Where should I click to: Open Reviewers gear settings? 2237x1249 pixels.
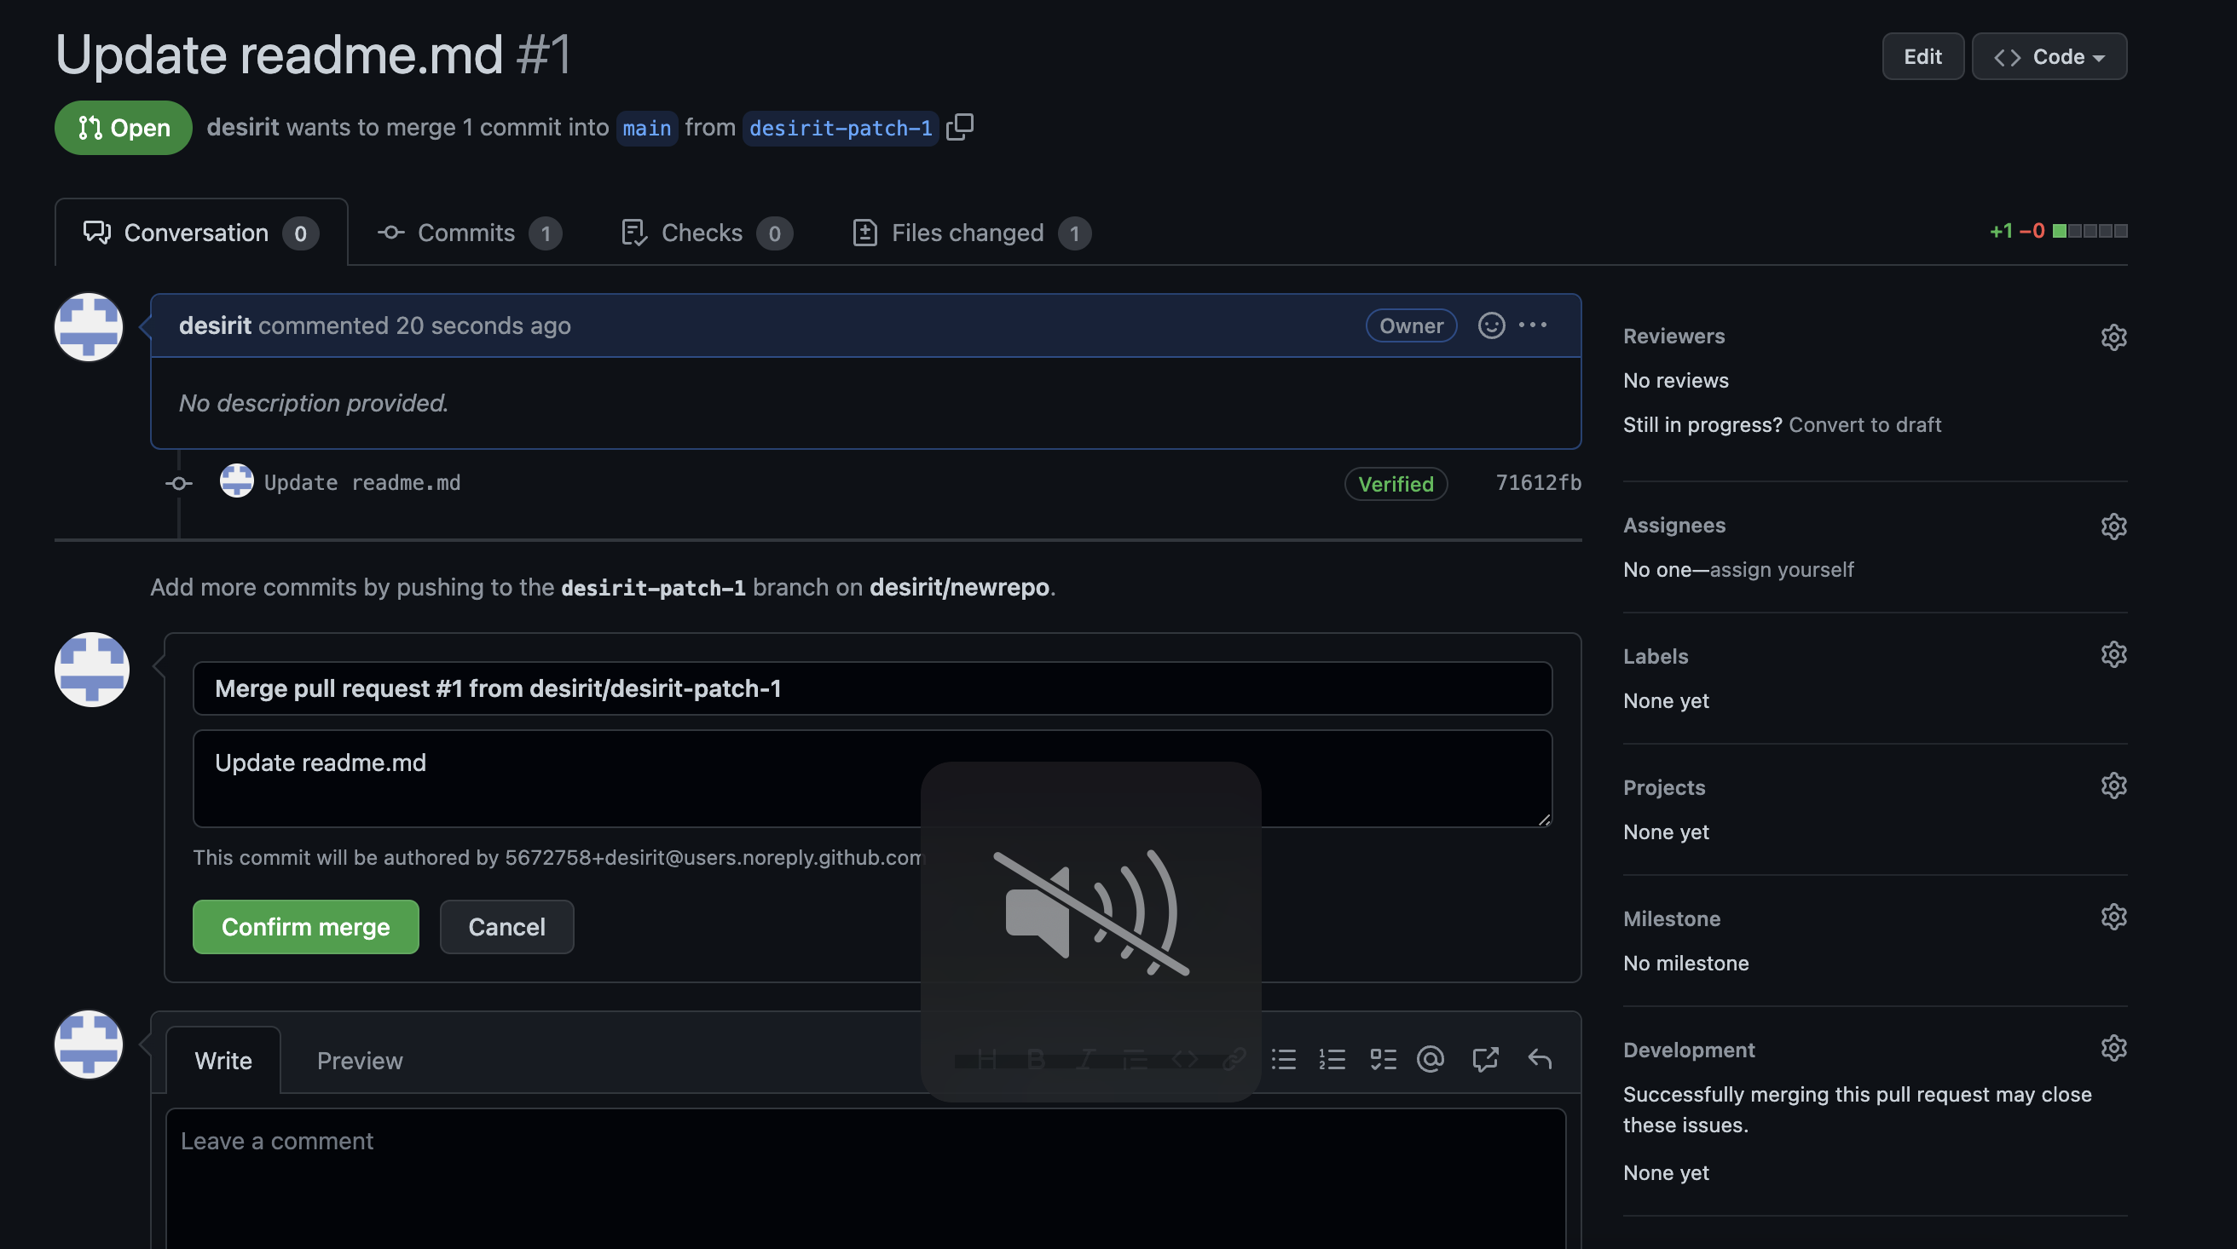pyautogui.click(x=2113, y=337)
